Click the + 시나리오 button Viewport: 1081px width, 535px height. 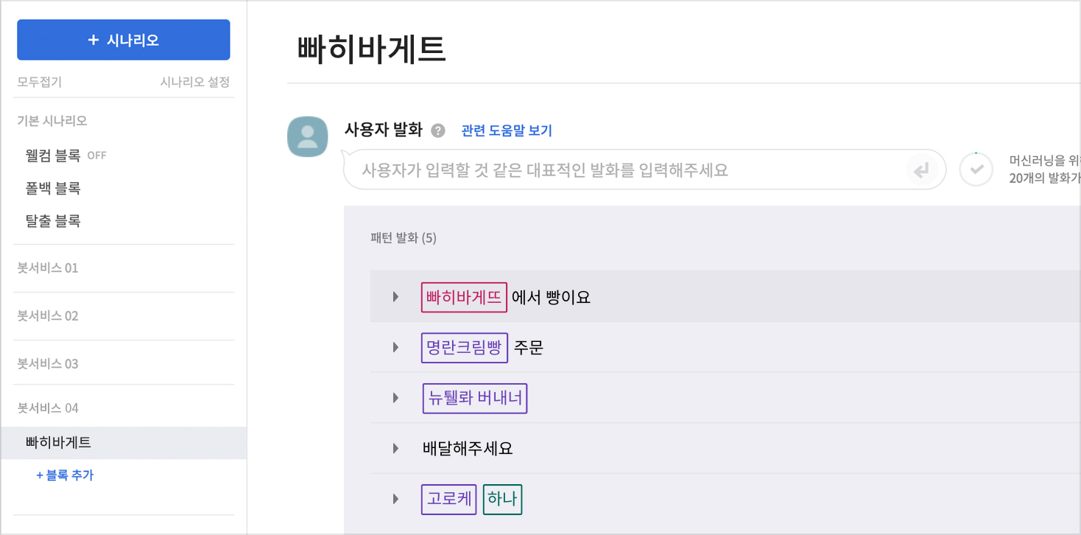point(124,40)
